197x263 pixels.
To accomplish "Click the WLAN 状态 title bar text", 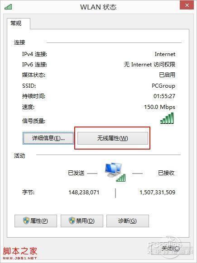I will pyautogui.click(x=98, y=7).
